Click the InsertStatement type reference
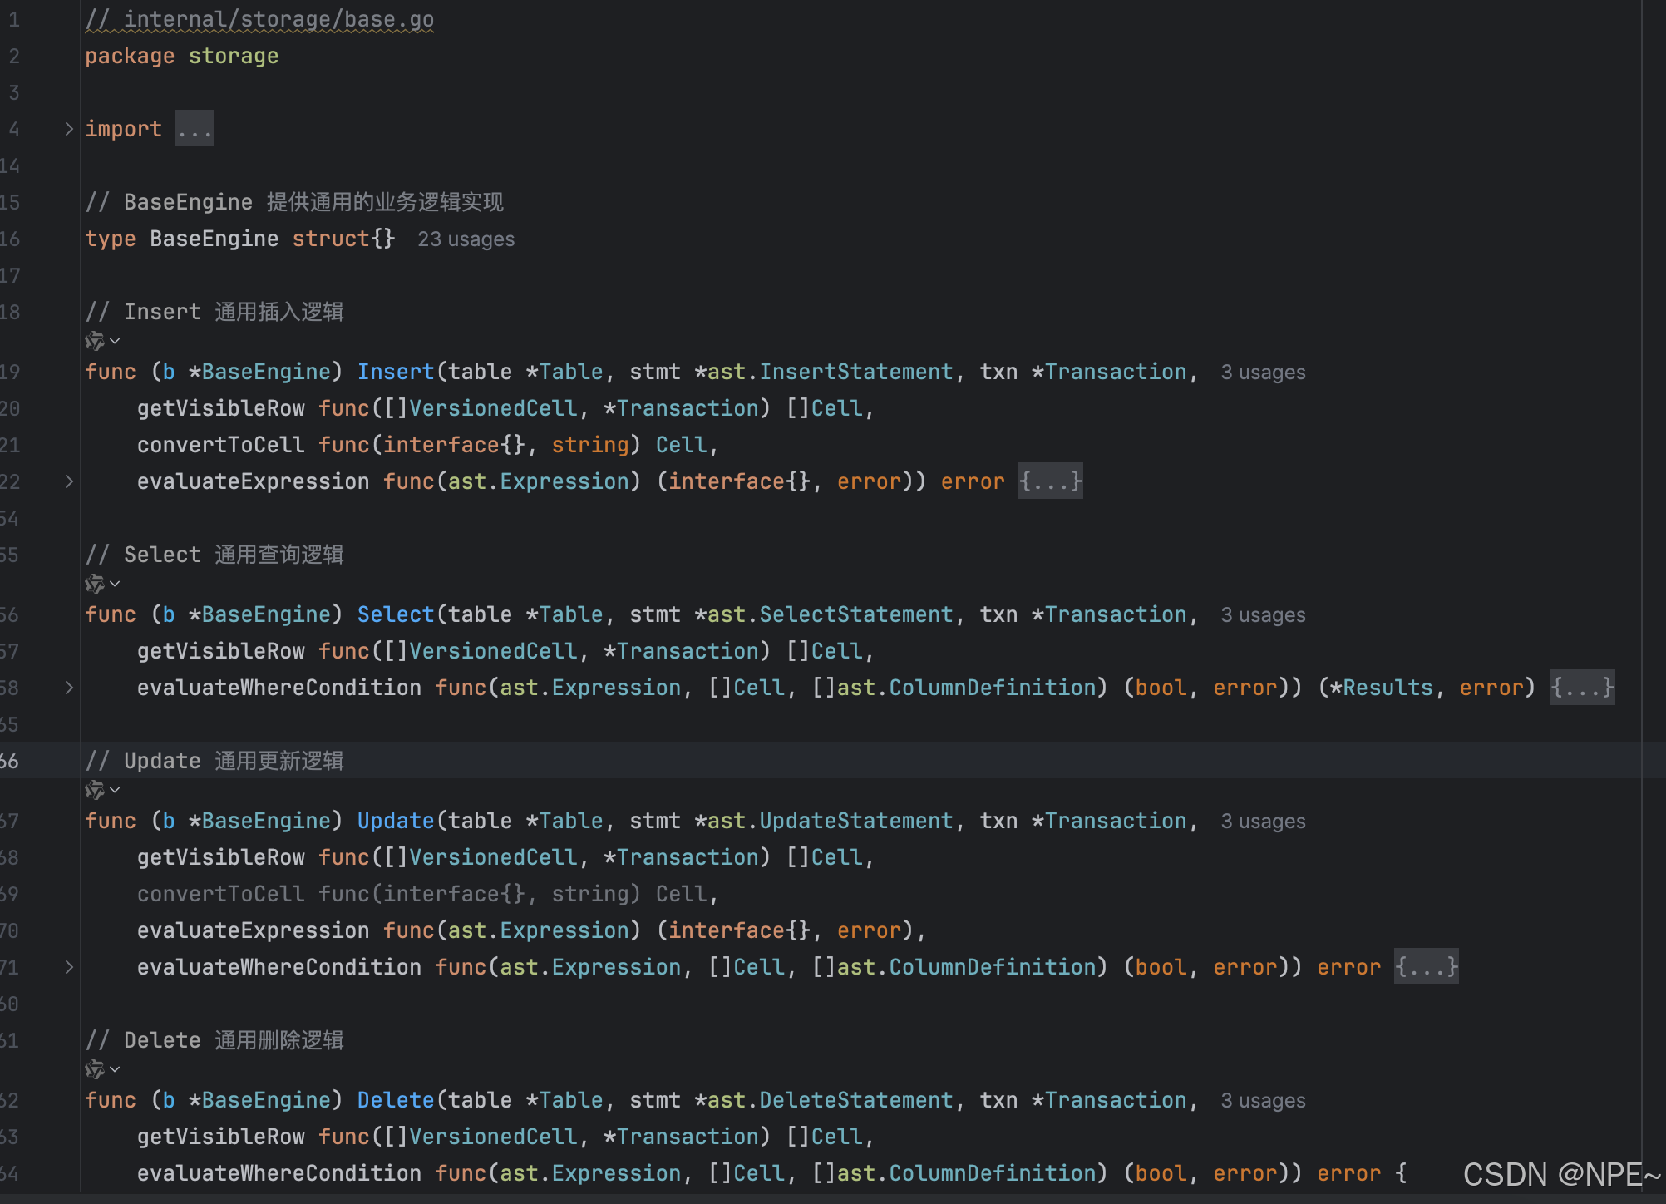 click(855, 372)
